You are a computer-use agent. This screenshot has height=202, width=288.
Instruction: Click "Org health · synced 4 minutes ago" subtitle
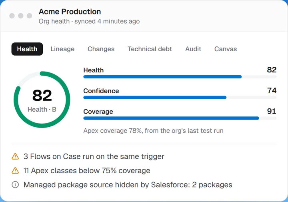point(89,21)
